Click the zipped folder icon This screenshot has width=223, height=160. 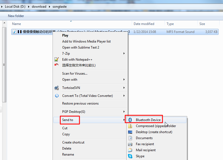130,126
